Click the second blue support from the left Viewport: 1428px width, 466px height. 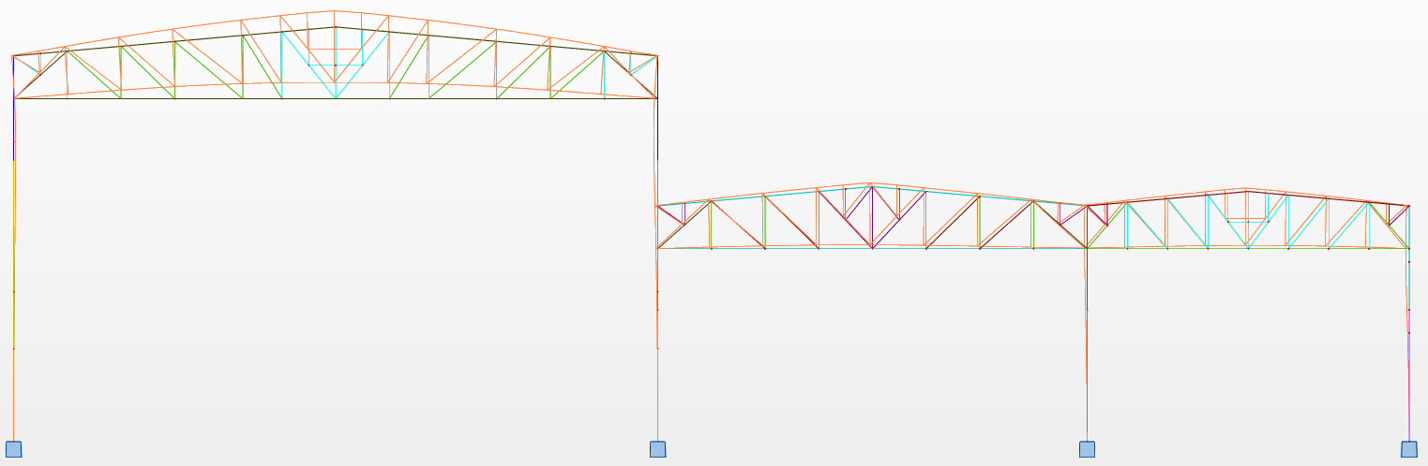click(657, 449)
